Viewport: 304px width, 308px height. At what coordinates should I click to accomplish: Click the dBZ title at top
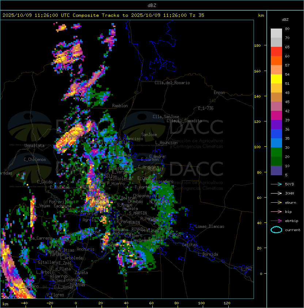click(x=152, y=5)
